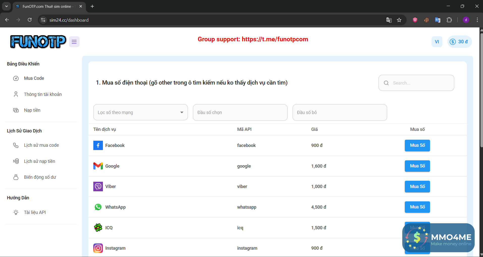Screen dimensions: 483x257
Task: Click 'Mua Số' for Facebook
Action: pos(417,145)
